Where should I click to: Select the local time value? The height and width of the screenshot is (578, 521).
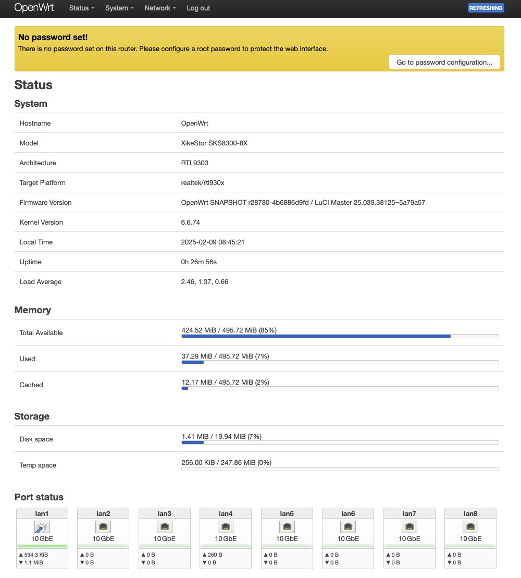(213, 242)
